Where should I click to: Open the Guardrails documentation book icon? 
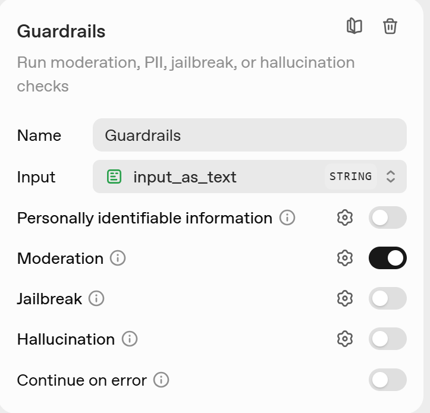[354, 26]
